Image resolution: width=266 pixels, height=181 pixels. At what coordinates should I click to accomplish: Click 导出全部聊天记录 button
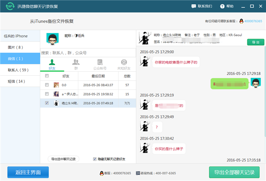(234, 172)
